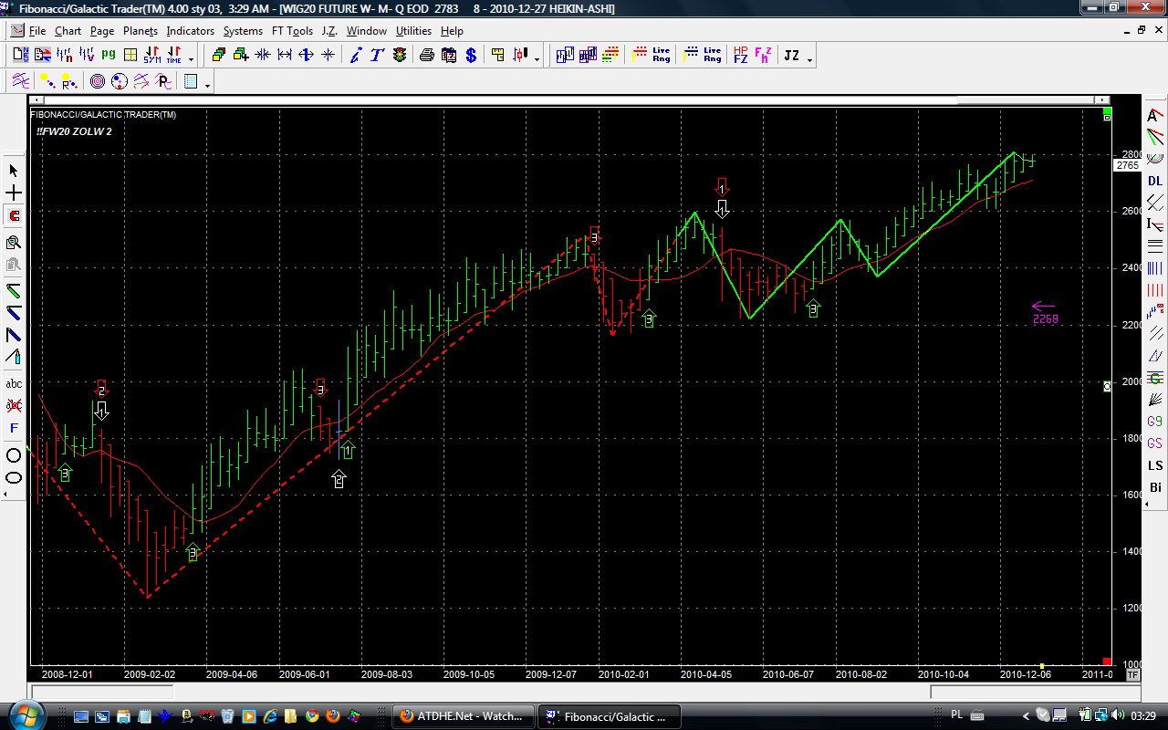Open the Indicators menu

point(190,31)
